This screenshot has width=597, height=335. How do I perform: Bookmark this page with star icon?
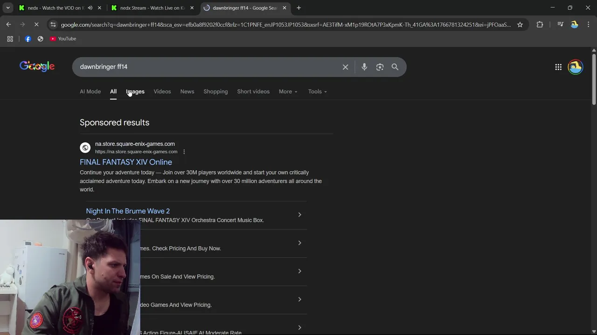pyautogui.click(x=520, y=25)
